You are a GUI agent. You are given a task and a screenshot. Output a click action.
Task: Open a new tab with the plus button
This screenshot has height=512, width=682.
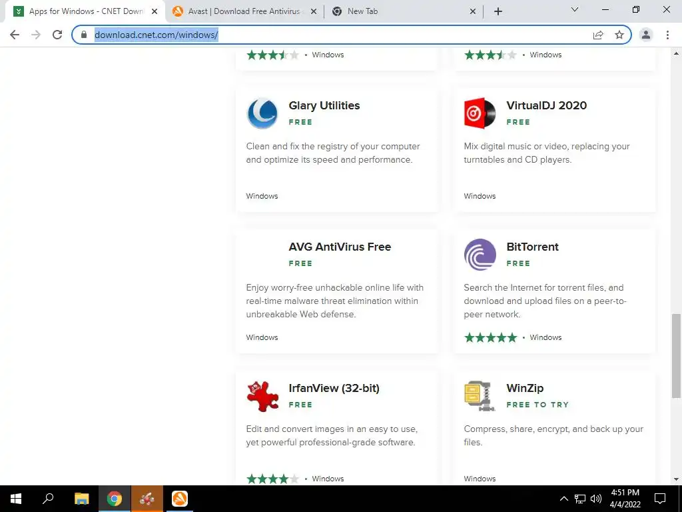pos(498,11)
